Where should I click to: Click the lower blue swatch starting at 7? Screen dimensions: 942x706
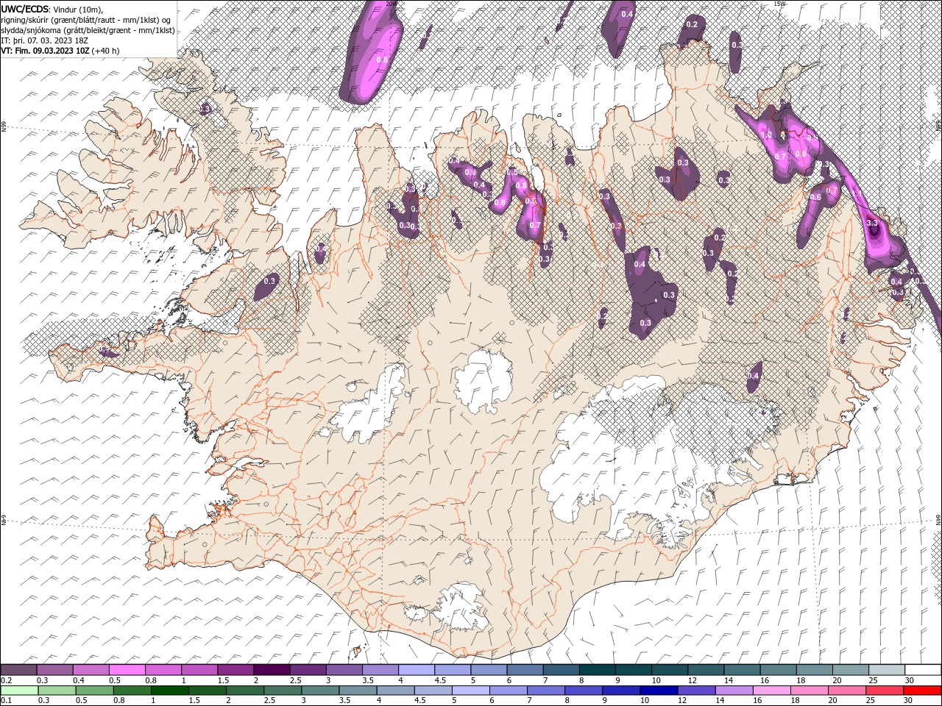click(545, 691)
